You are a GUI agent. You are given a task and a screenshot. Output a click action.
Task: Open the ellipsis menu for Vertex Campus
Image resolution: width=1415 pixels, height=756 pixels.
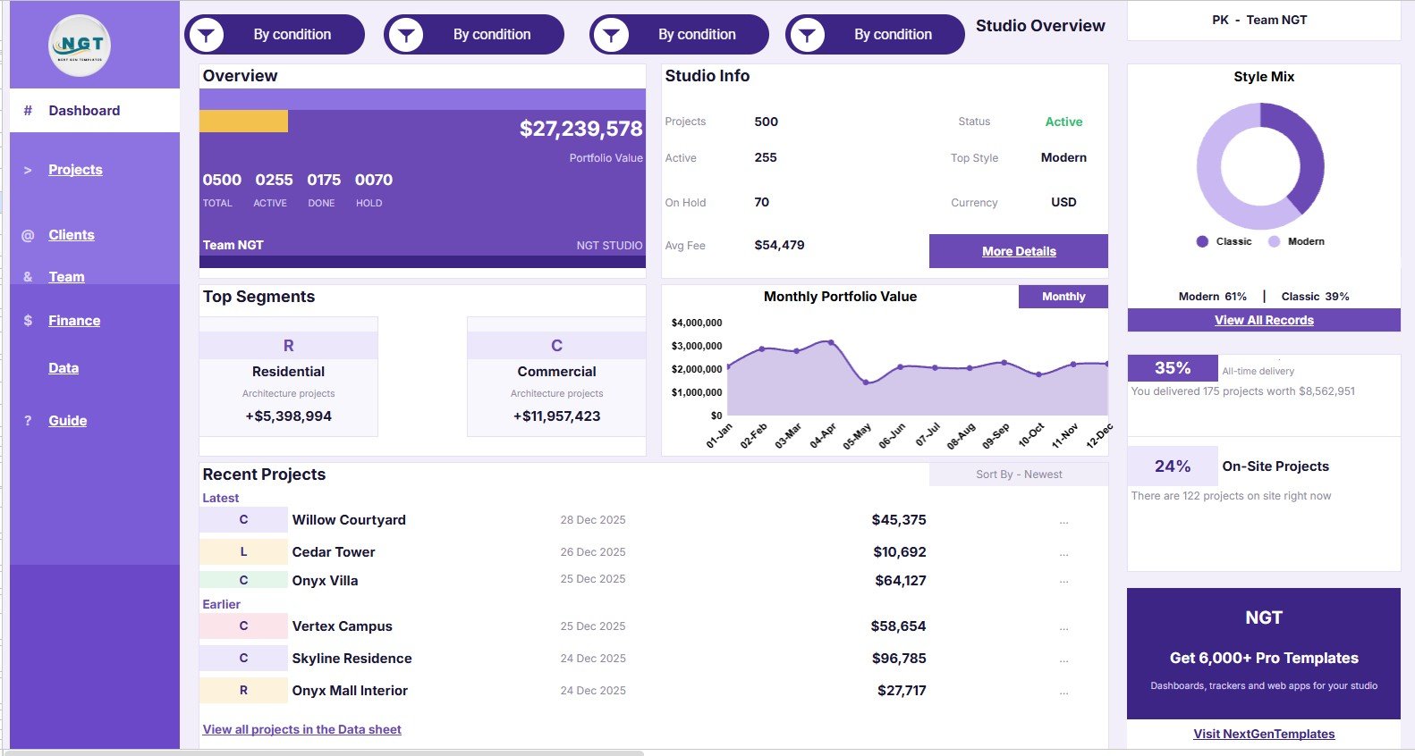[1063, 627]
